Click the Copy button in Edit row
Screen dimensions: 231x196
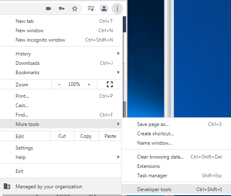coord(86,136)
